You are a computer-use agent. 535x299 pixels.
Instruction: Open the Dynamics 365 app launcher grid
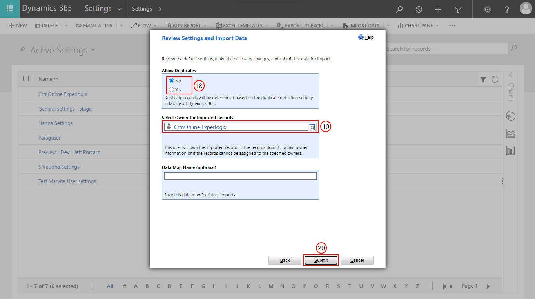click(x=10, y=9)
